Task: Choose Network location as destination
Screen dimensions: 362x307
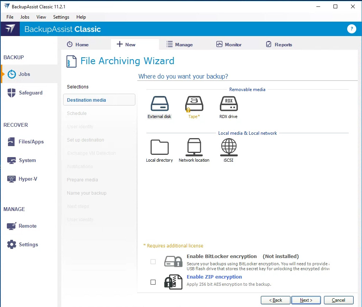Action: pos(194,147)
